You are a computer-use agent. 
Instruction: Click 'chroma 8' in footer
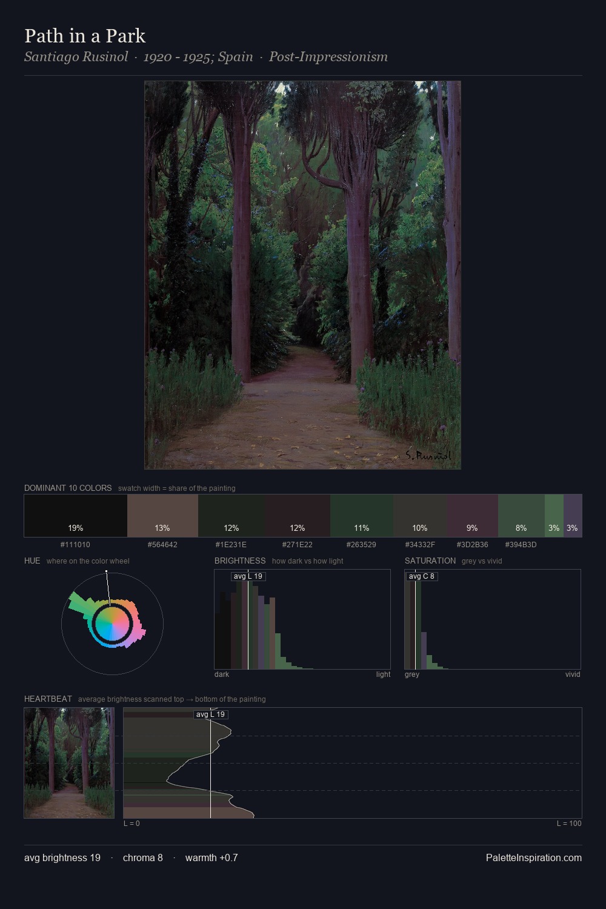[x=143, y=857]
